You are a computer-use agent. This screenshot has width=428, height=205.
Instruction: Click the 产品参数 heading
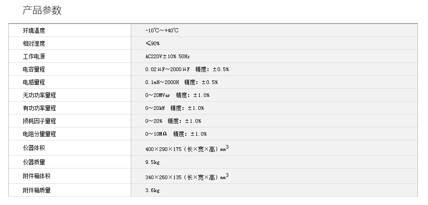coord(42,10)
